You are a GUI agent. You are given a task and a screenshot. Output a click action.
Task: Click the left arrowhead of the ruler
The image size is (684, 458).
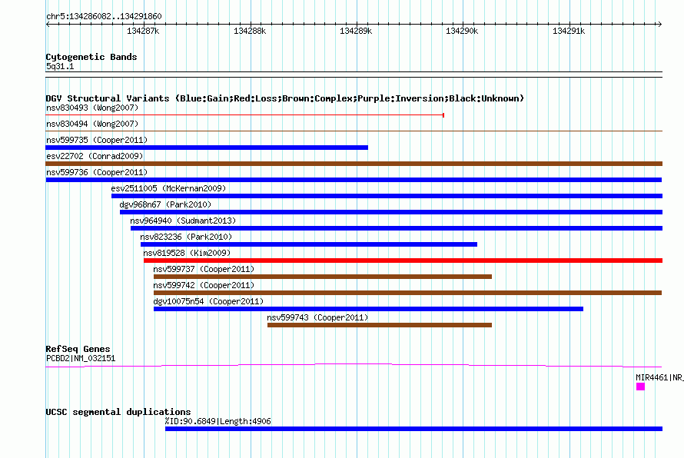pos(48,24)
